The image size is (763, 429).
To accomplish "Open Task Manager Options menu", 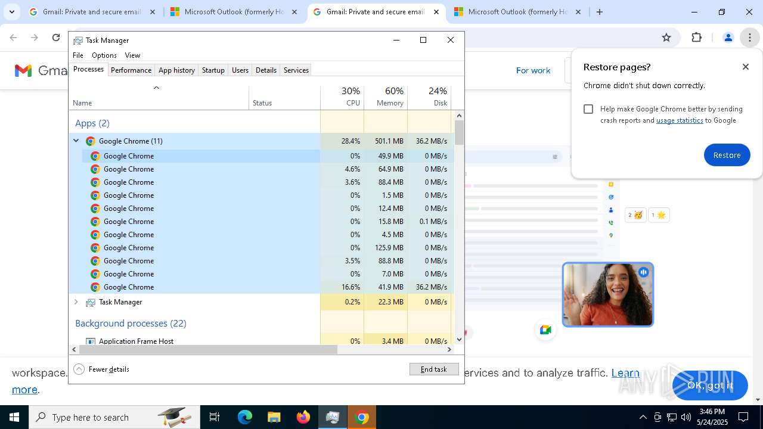I will tap(104, 55).
